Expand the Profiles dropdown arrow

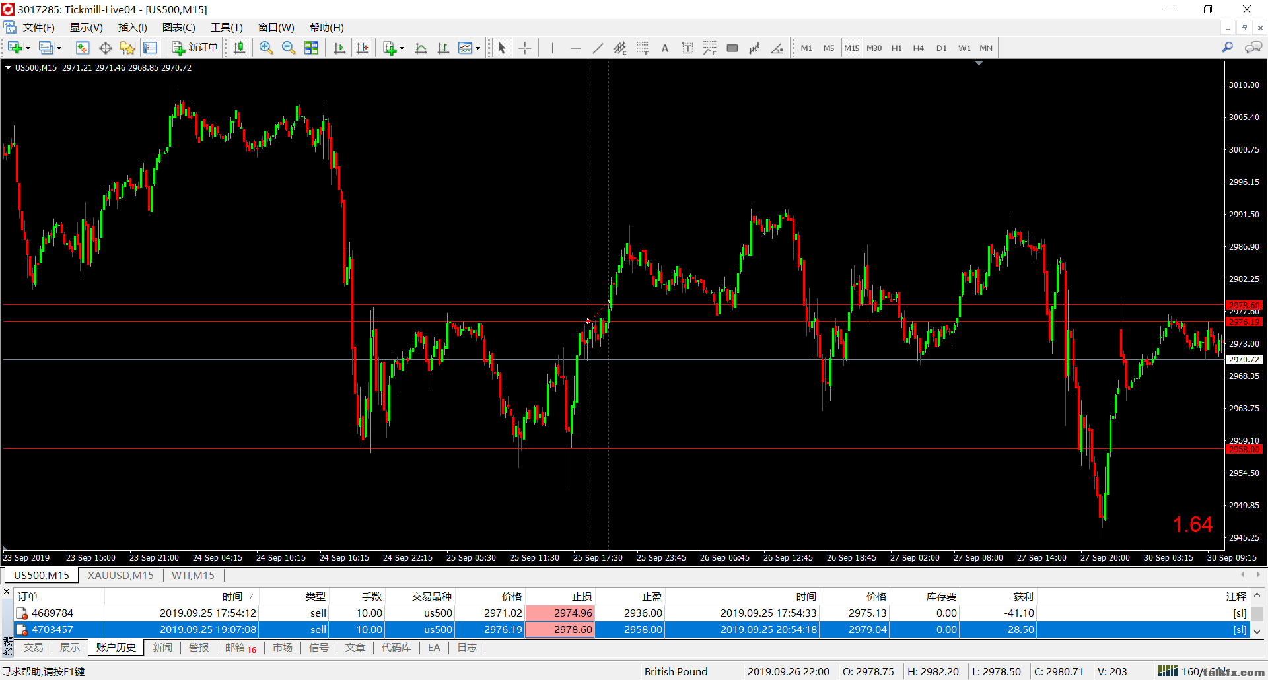tap(59, 48)
